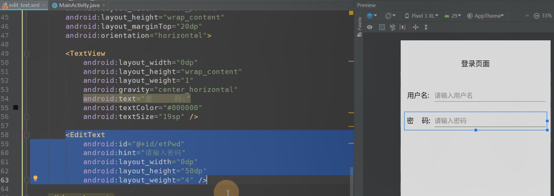Expand the hidden preview toolbar items chevron

(x=527, y=16)
